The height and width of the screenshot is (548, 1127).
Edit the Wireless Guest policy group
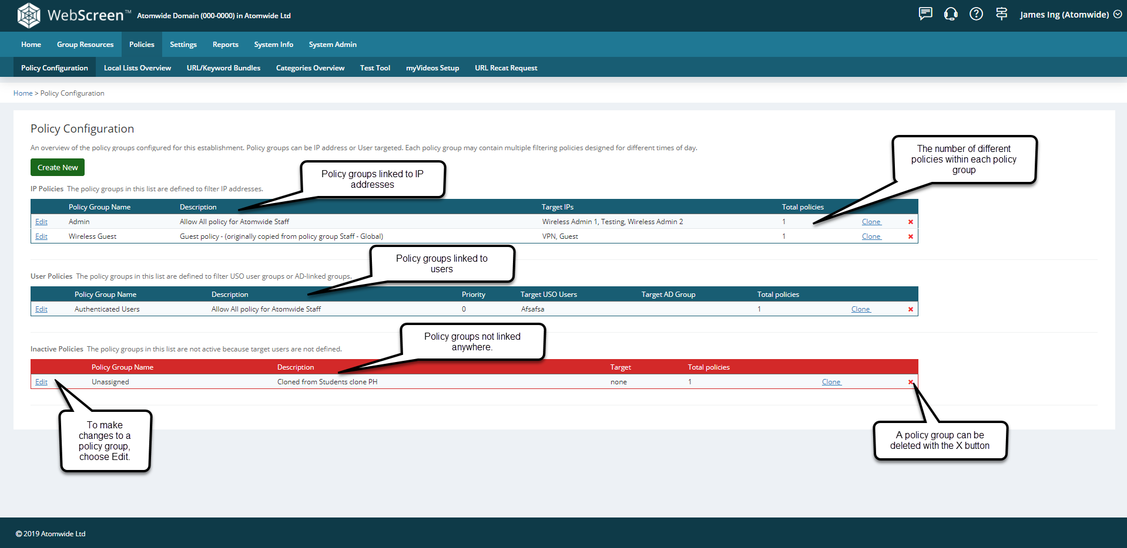pyautogui.click(x=41, y=236)
